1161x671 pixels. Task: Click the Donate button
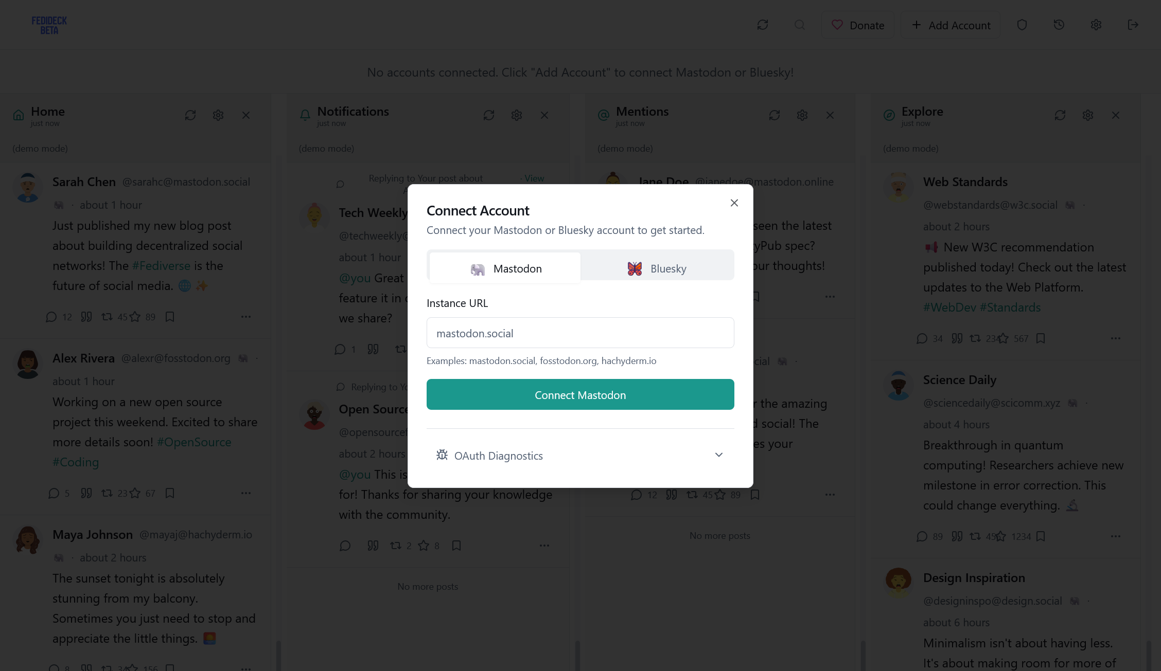(x=858, y=25)
